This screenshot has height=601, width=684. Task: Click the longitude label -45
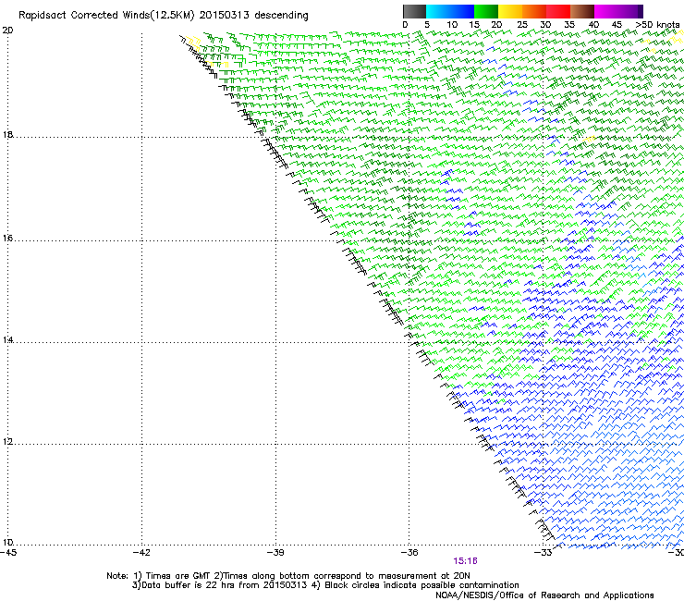click(x=8, y=553)
